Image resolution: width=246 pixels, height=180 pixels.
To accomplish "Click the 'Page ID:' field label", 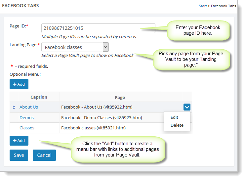I will [x=19, y=26].
